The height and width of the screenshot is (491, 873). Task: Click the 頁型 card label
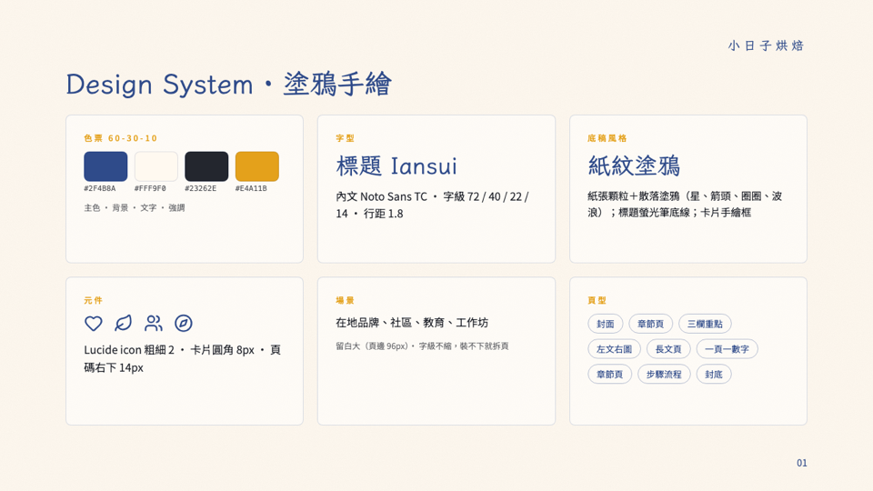(597, 300)
